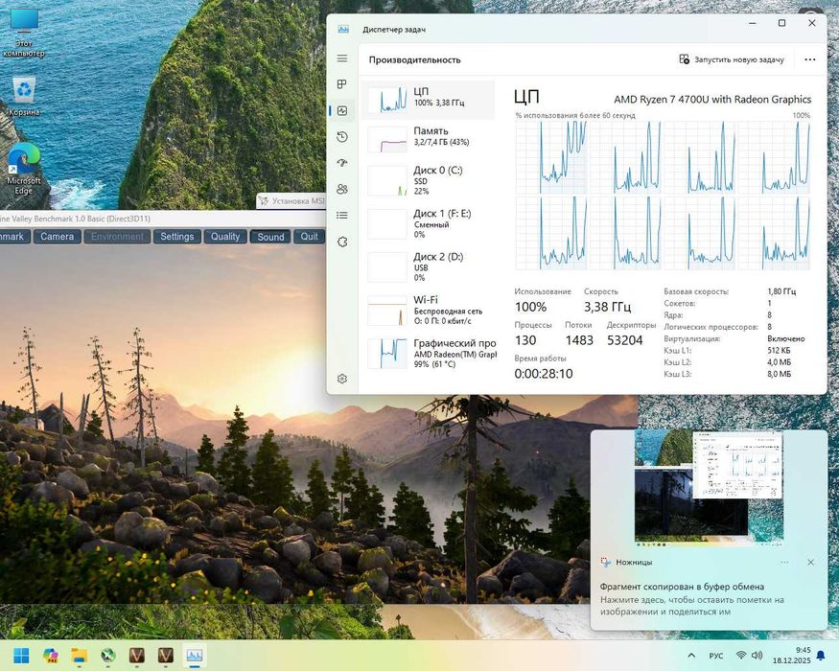Click the handles count 53204
Image resolution: width=839 pixels, height=671 pixels.
click(624, 340)
